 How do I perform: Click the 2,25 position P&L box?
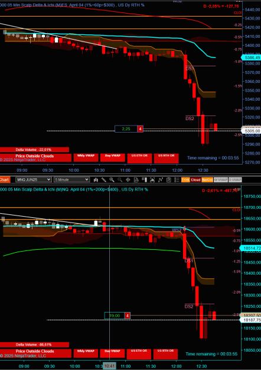126,129
